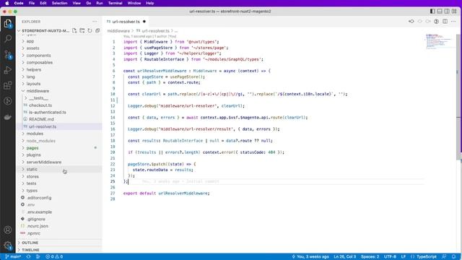Viewport: 462px width, 260px height.
Task: Click New File icon in Explorer header
Action: pyautogui.click(x=74, y=30)
